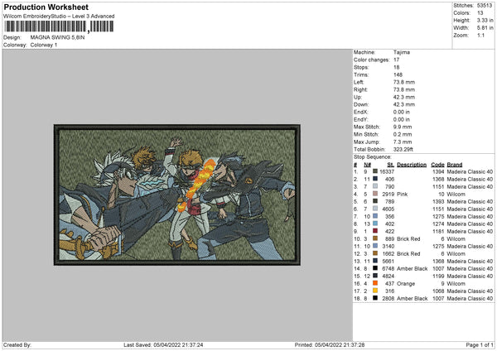
Task: Select the Height value 3.33 in
Action: (485, 20)
